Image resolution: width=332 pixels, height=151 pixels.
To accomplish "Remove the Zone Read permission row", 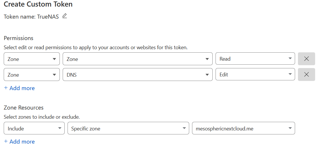I will [306, 59].
